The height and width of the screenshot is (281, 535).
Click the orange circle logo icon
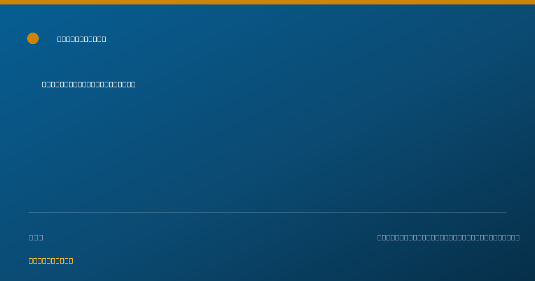[33, 38]
